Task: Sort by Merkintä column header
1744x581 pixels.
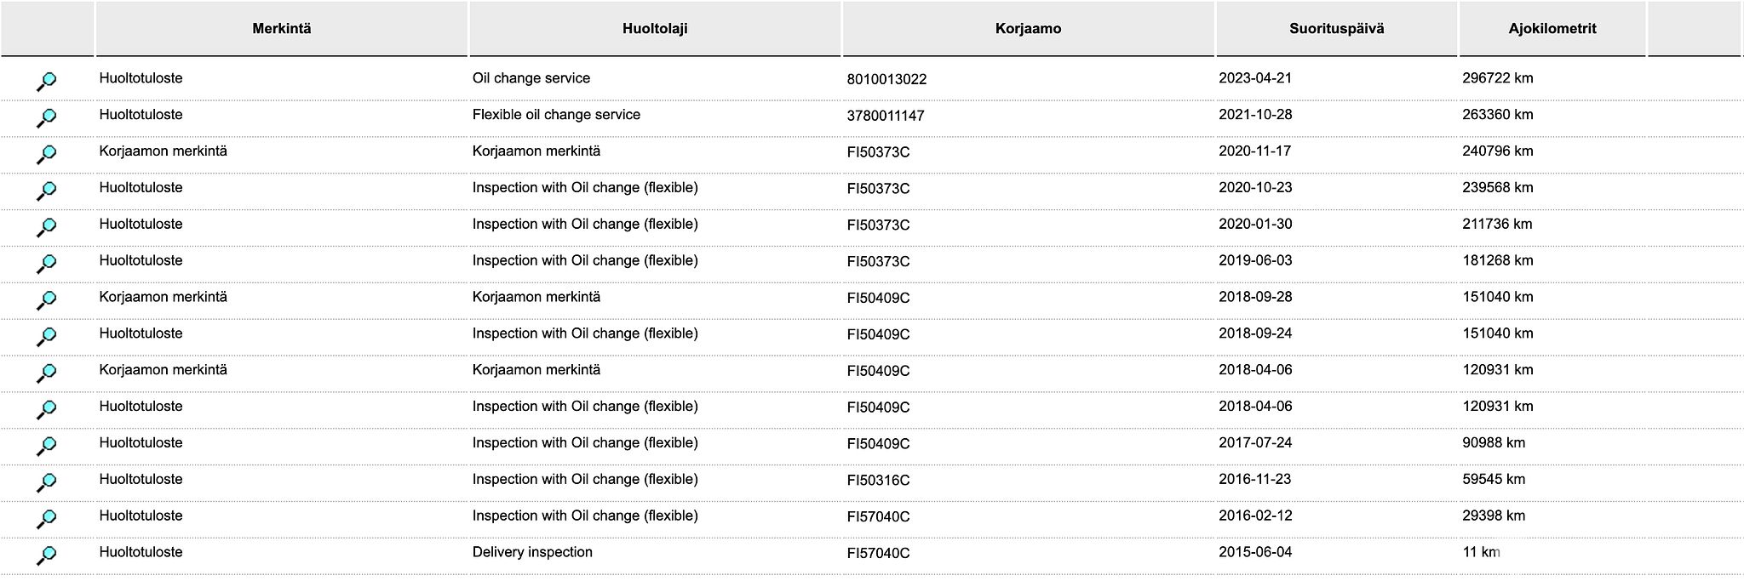Action: 281,29
